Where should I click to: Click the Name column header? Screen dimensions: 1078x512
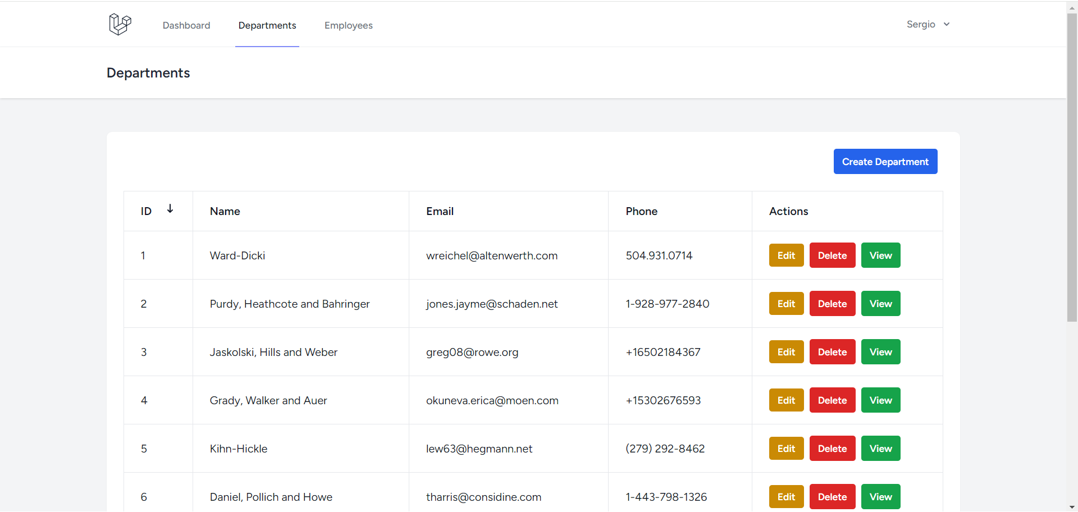point(225,211)
